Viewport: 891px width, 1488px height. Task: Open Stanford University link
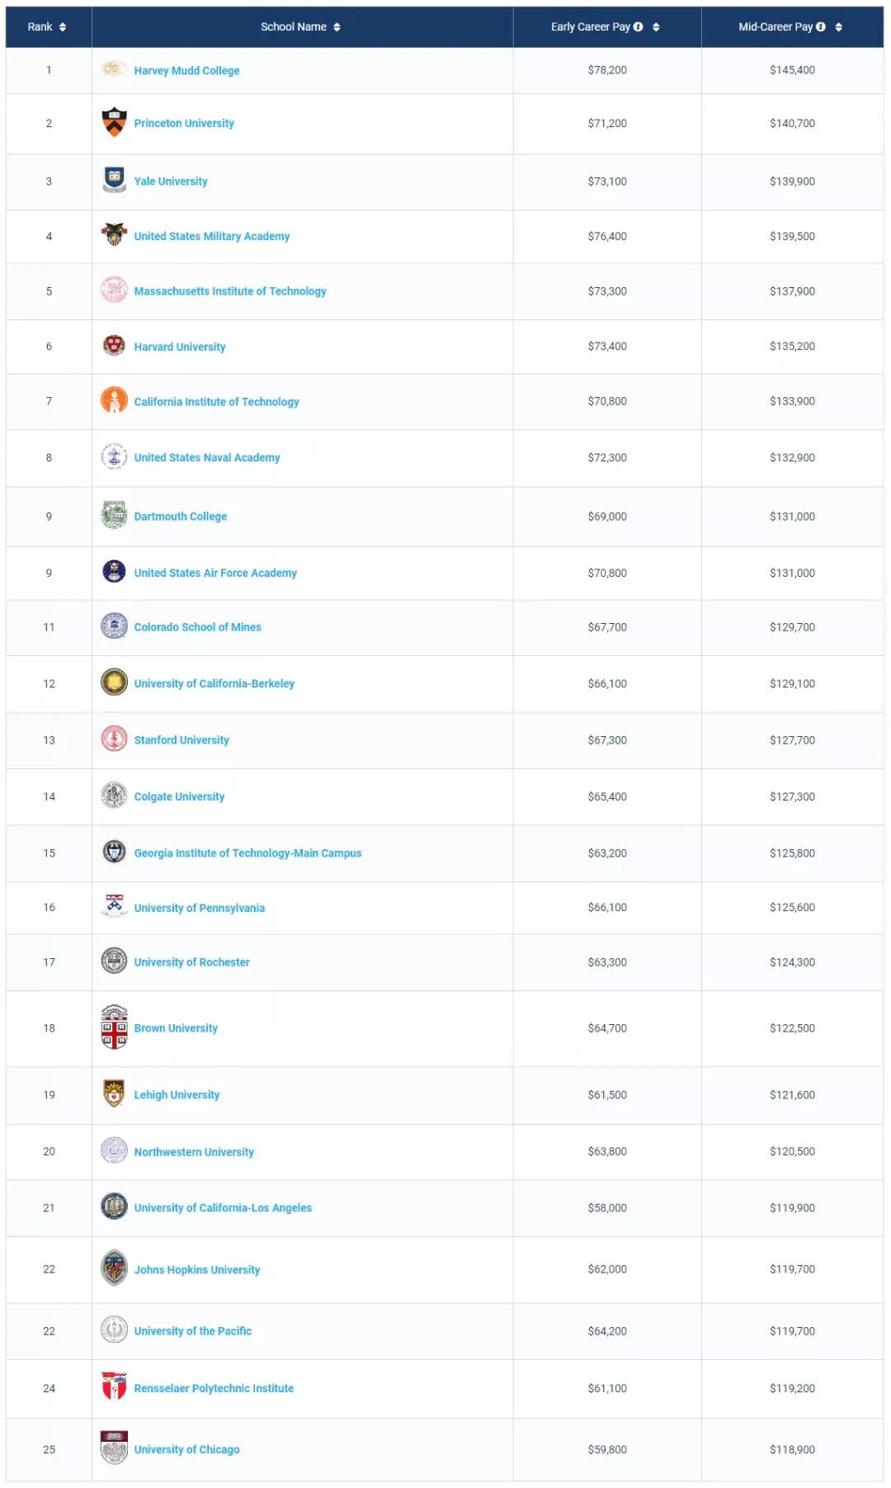pyautogui.click(x=181, y=740)
